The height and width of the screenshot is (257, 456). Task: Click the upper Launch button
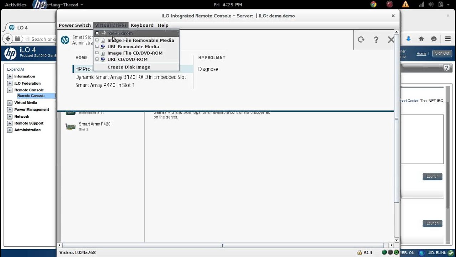[x=432, y=176]
